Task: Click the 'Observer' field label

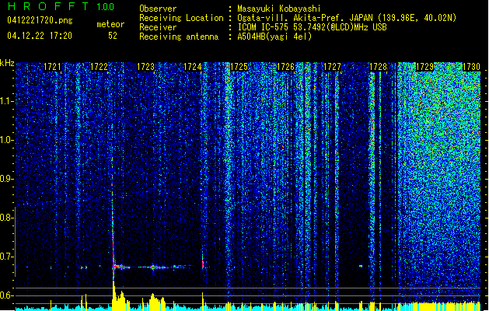Action: tap(158, 9)
